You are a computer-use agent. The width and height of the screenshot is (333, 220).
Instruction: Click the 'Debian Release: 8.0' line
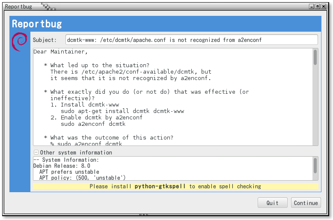click(x=62, y=166)
